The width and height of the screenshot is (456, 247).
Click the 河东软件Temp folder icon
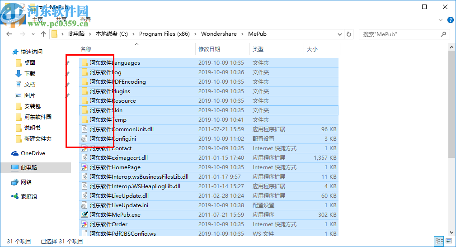click(x=85, y=120)
